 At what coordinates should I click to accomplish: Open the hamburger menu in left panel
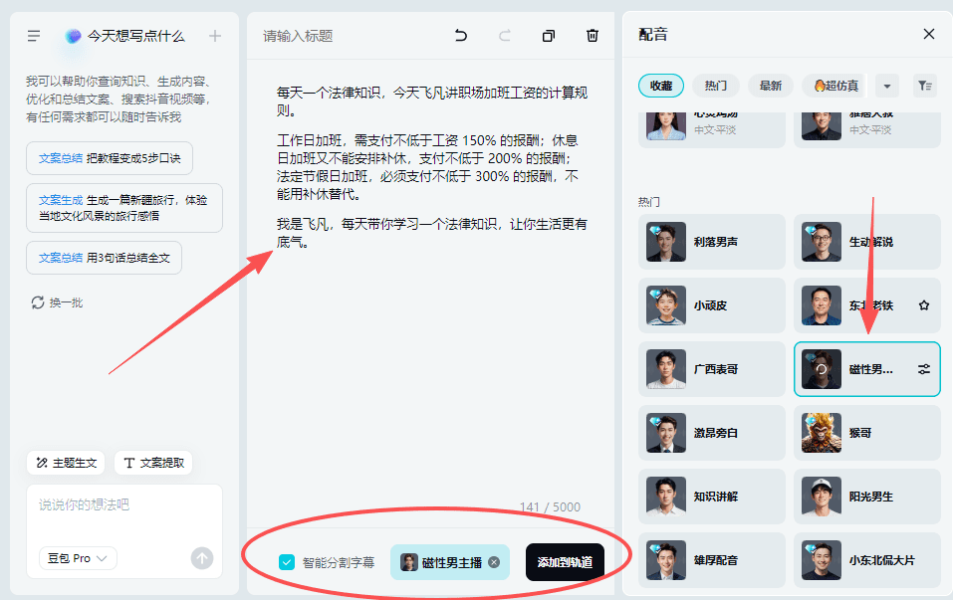click(x=34, y=36)
